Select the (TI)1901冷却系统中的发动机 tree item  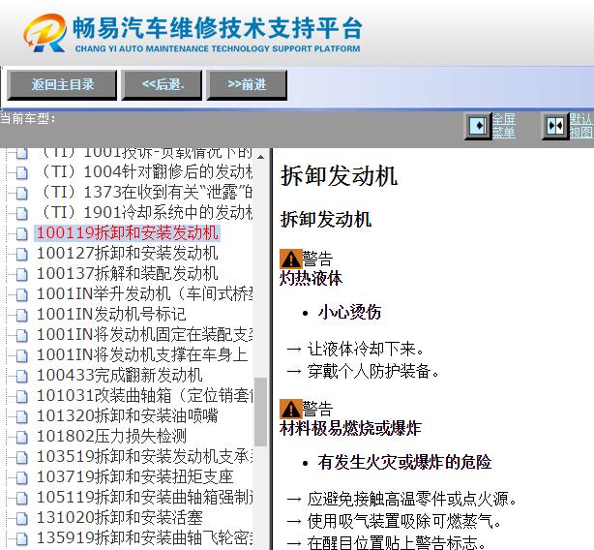coord(145,212)
